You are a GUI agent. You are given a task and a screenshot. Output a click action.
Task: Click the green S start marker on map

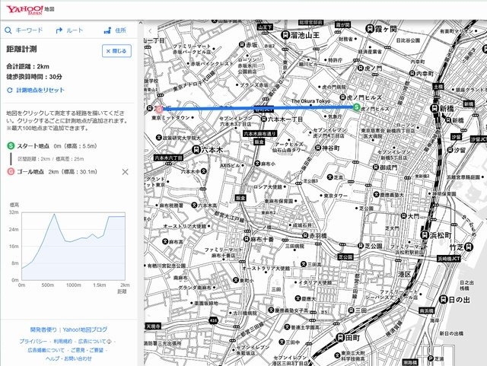tap(356, 108)
